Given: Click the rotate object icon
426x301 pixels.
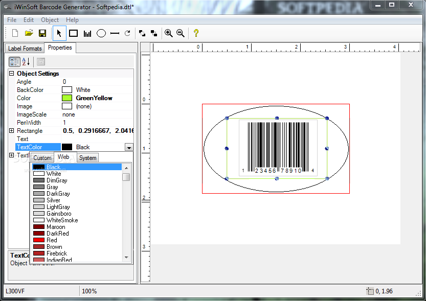Looking at the screenshot, I should tap(127, 33).
